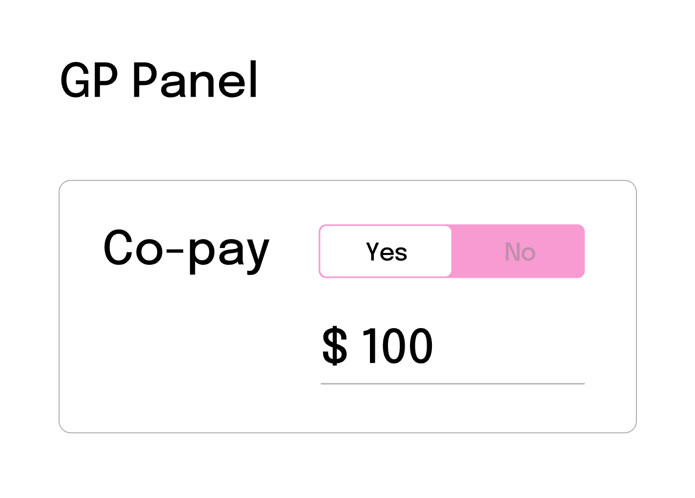Click the blank area right of $ 100
The image size is (695, 498).
coord(512,347)
